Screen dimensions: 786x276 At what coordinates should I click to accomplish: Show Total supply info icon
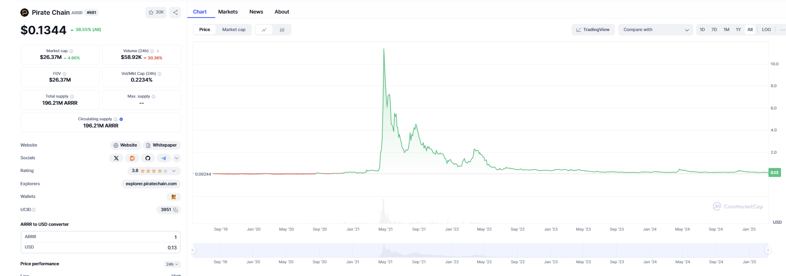tap(72, 96)
